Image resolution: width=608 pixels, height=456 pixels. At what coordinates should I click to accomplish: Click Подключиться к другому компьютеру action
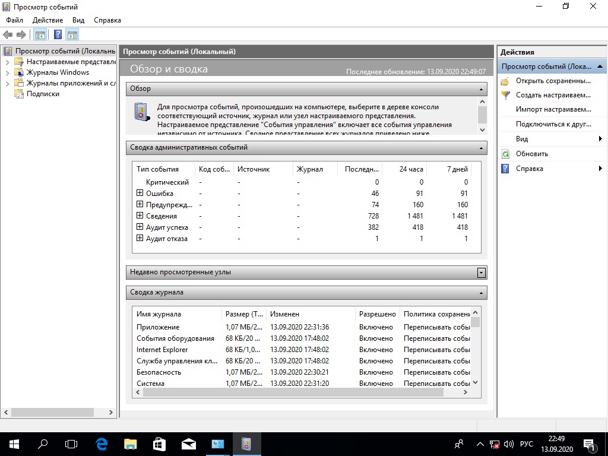(x=553, y=124)
